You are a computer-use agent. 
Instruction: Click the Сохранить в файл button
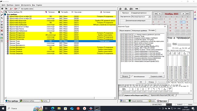click(x=156, y=76)
